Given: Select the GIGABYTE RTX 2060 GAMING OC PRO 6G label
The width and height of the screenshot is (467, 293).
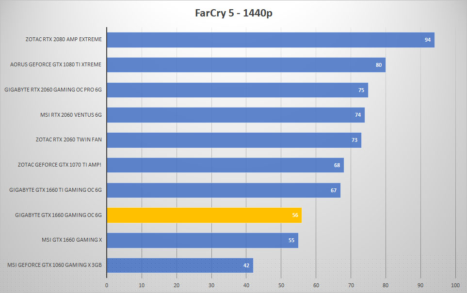Looking at the screenshot, I should click(53, 90).
